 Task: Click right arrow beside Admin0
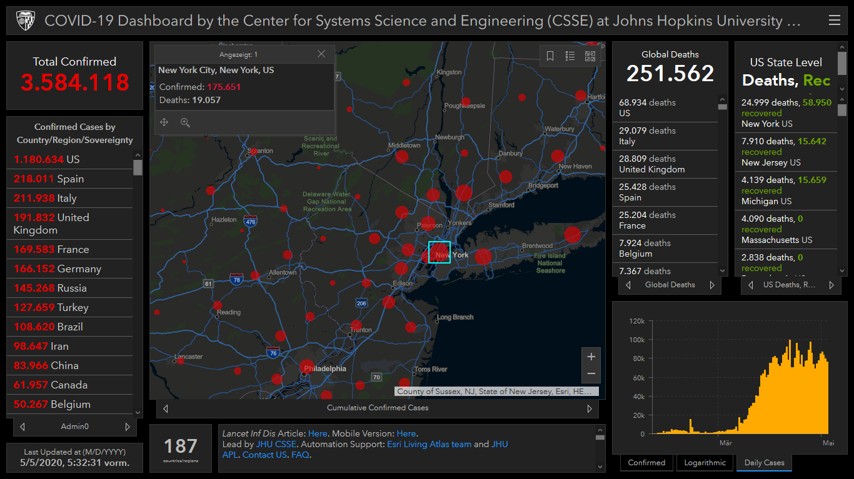[128, 427]
